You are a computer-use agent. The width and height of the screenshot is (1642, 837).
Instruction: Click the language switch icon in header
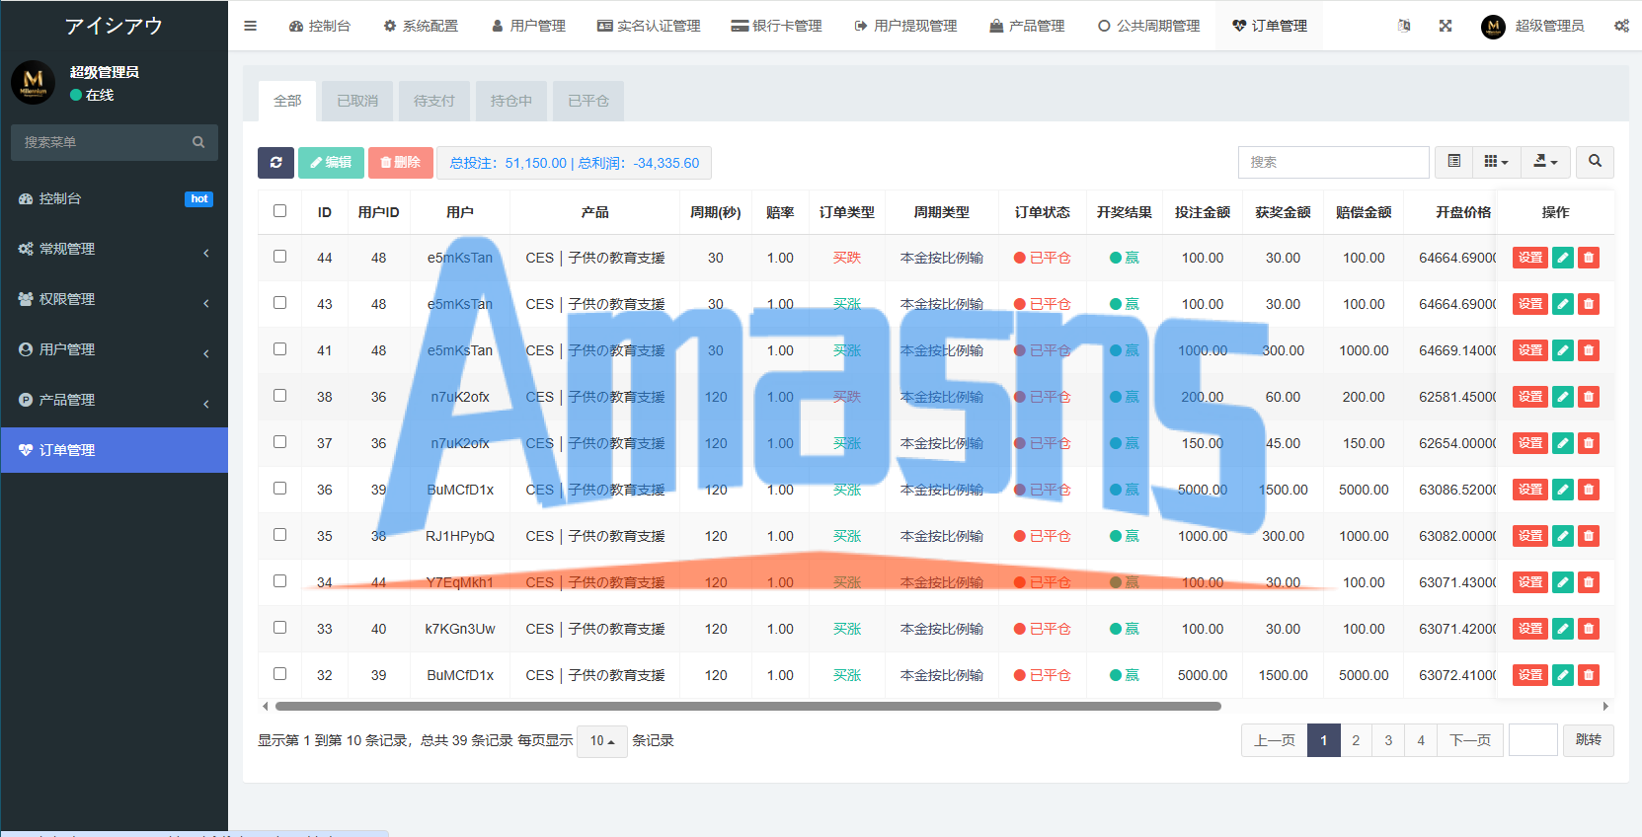pyautogui.click(x=1404, y=26)
